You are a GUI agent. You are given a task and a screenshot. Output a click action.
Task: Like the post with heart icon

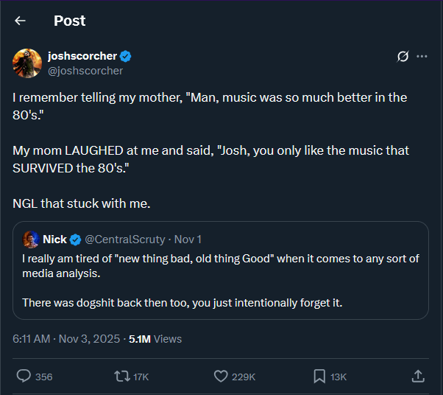click(221, 376)
